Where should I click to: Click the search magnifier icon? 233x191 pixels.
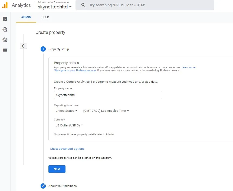[x=83, y=5]
